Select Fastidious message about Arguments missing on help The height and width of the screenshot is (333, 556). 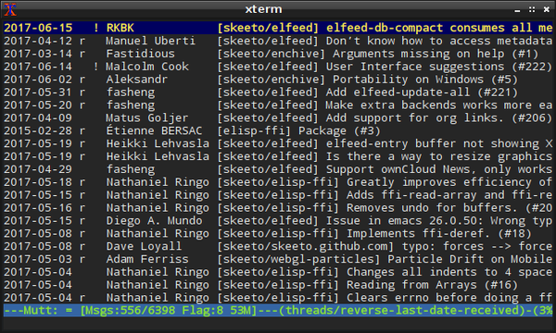tap(278, 54)
